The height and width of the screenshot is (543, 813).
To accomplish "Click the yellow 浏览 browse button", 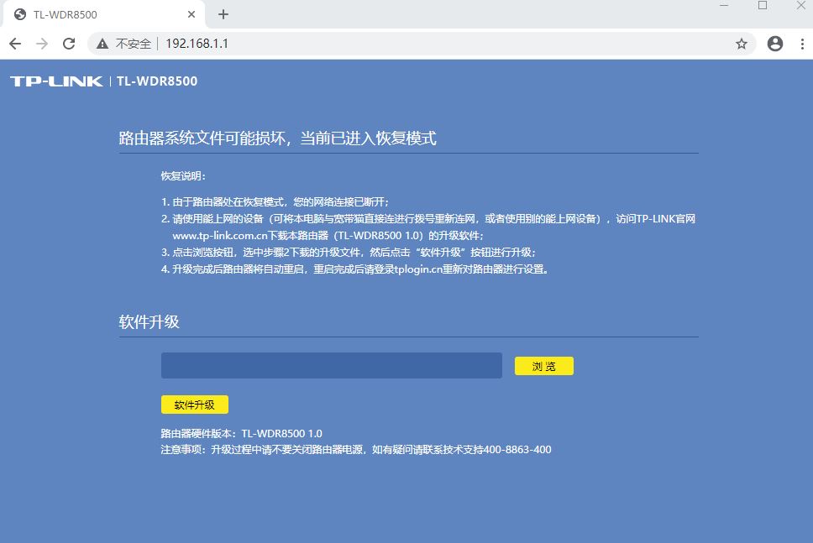I will pyautogui.click(x=544, y=366).
